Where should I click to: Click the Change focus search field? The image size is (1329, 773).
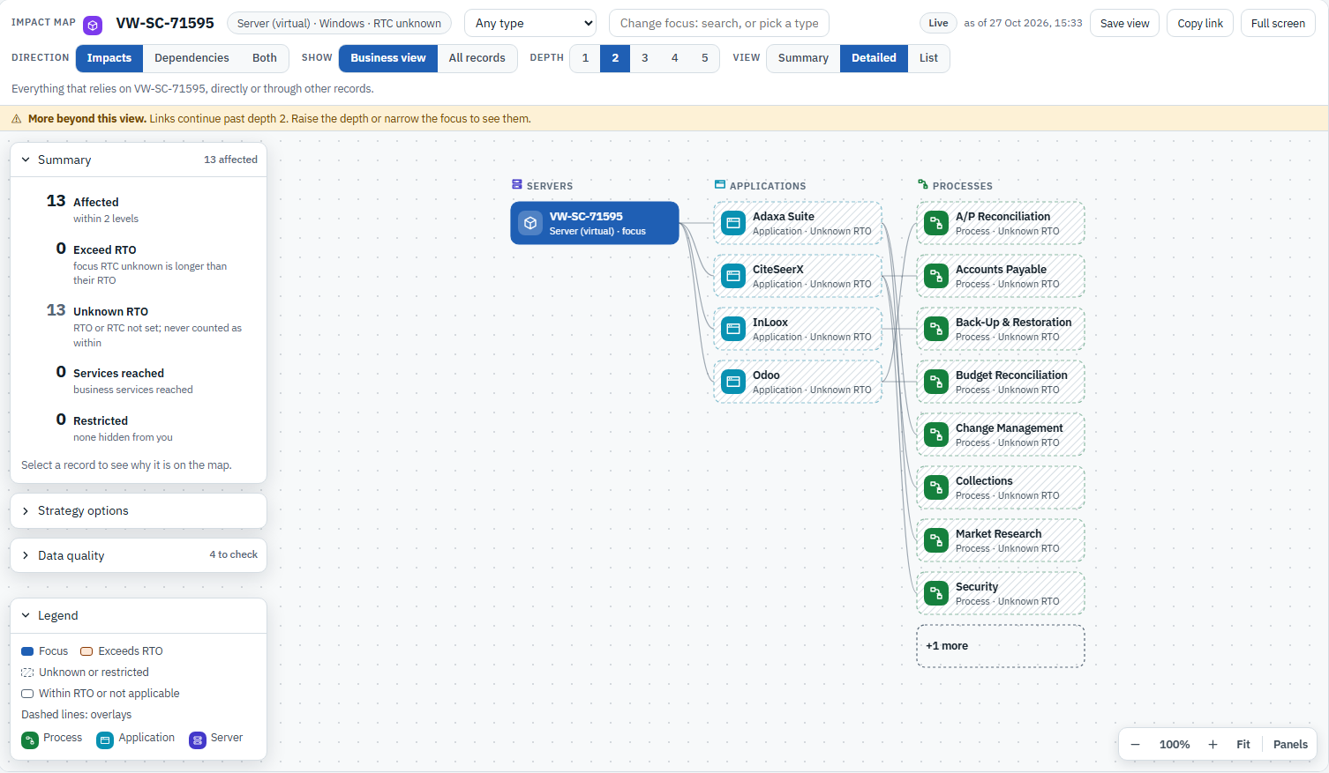tap(719, 23)
